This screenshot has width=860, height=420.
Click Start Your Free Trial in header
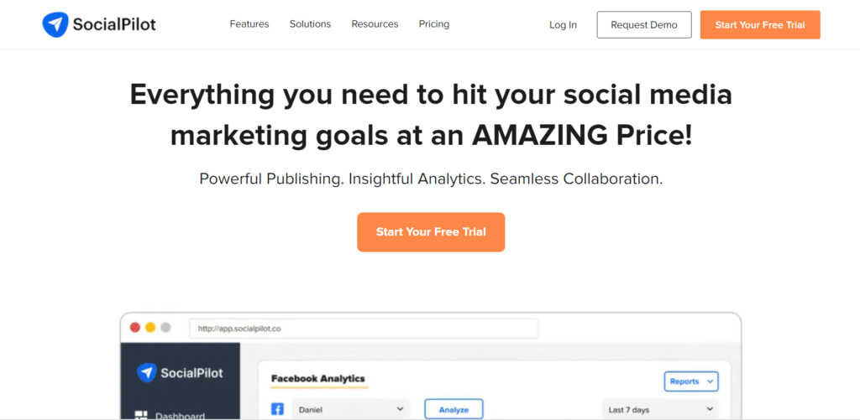(x=760, y=24)
